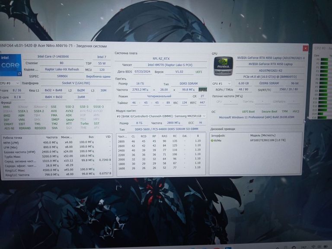Click the 'RAS' column header in timings table
Screen dimensions: 332x249
[x=164, y=136]
